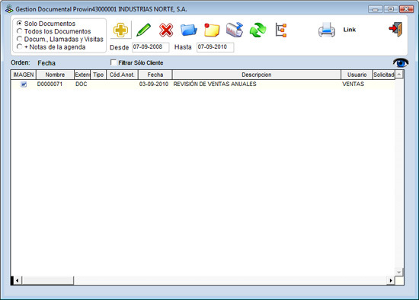Click the Link button
This screenshot has height=300, width=419.
349,30
